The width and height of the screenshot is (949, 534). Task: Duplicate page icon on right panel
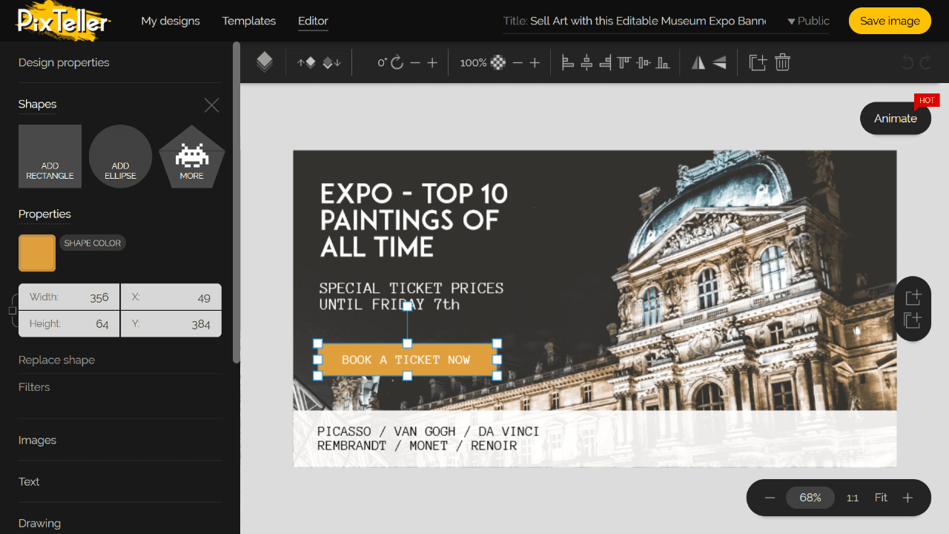click(x=913, y=320)
